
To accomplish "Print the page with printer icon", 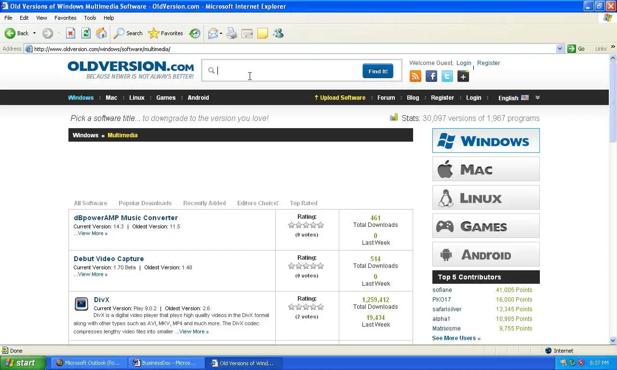I will [232, 33].
